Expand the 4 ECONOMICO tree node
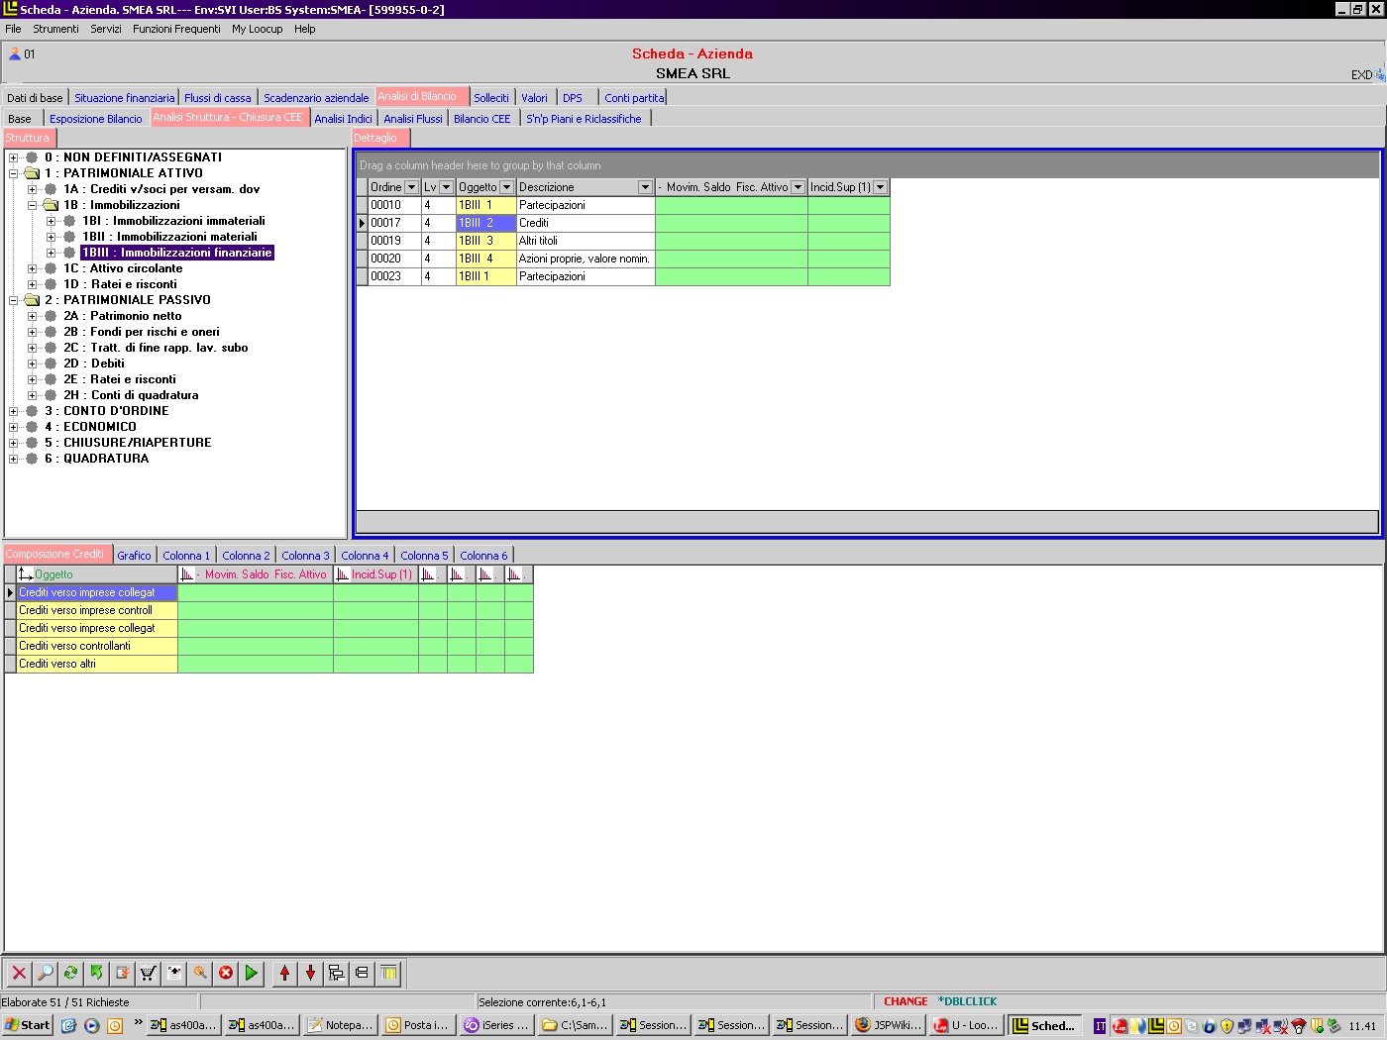1387x1040 pixels. [x=14, y=427]
